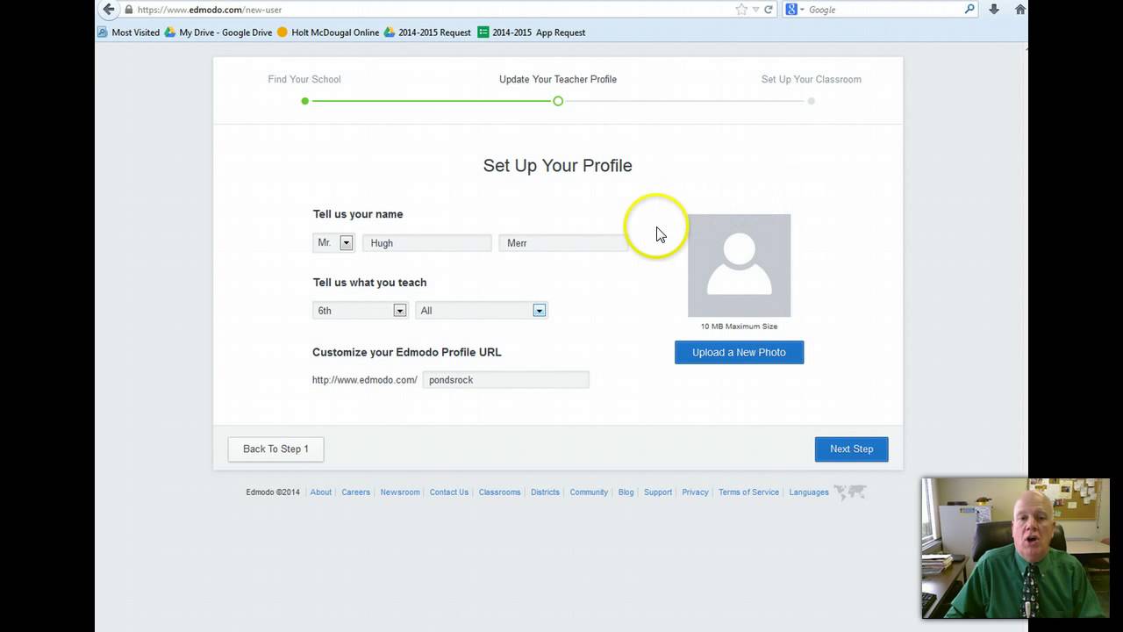The height and width of the screenshot is (632, 1123).
Task: Open the Terms of Service footer link
Action: click(748, 492)
